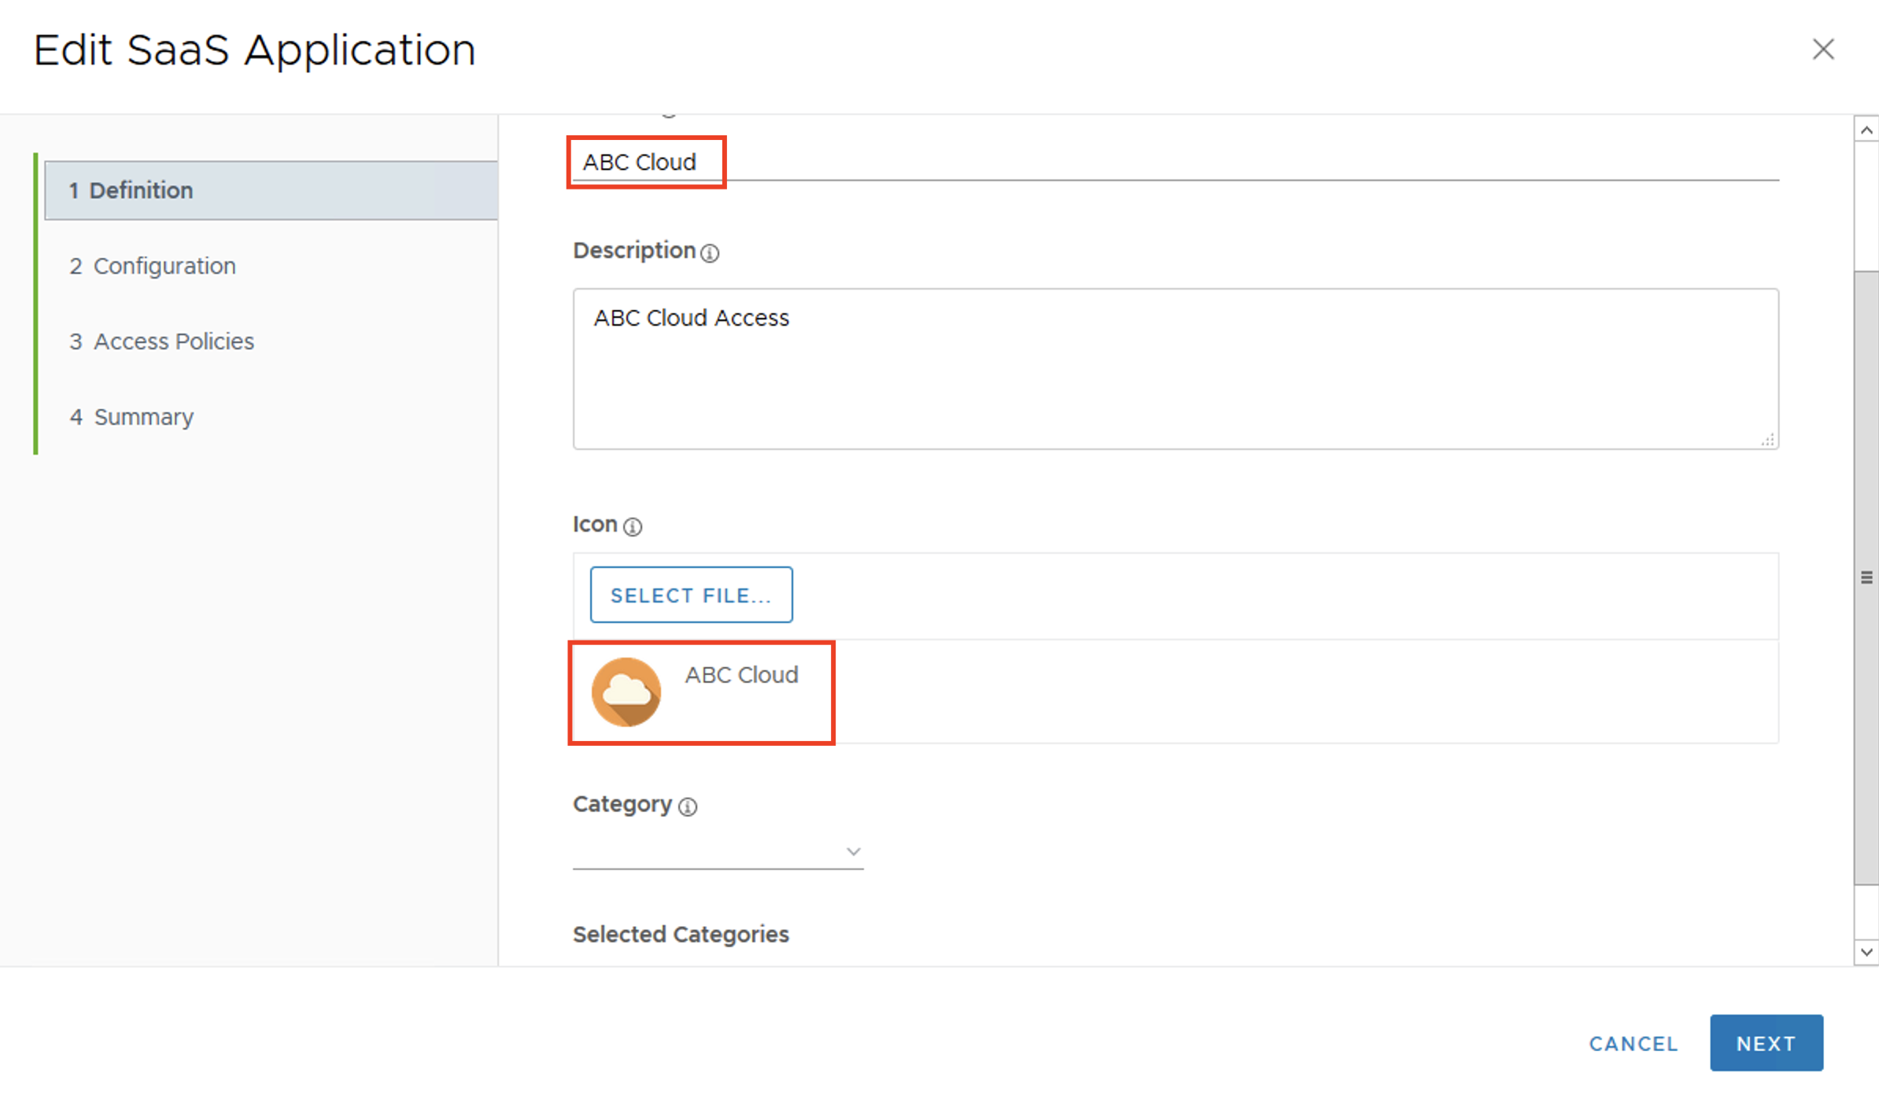1879x1103 pixels.
Task: Click the vertical scrollbar thumb
Action: 1866,577
